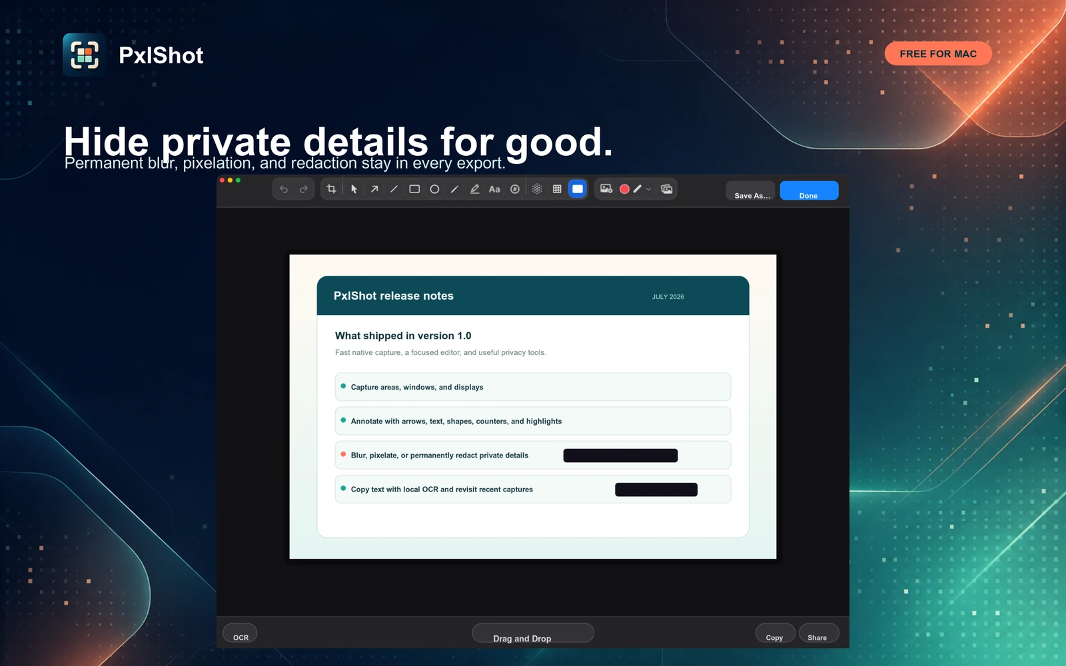
Task: Click the red close window dot
Action: pos(222,180)
